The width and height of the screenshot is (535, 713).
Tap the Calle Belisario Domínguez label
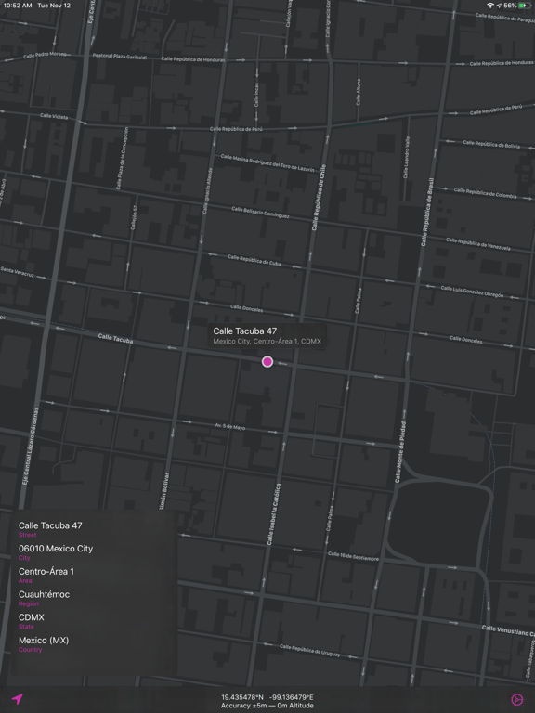click(260, 213)
